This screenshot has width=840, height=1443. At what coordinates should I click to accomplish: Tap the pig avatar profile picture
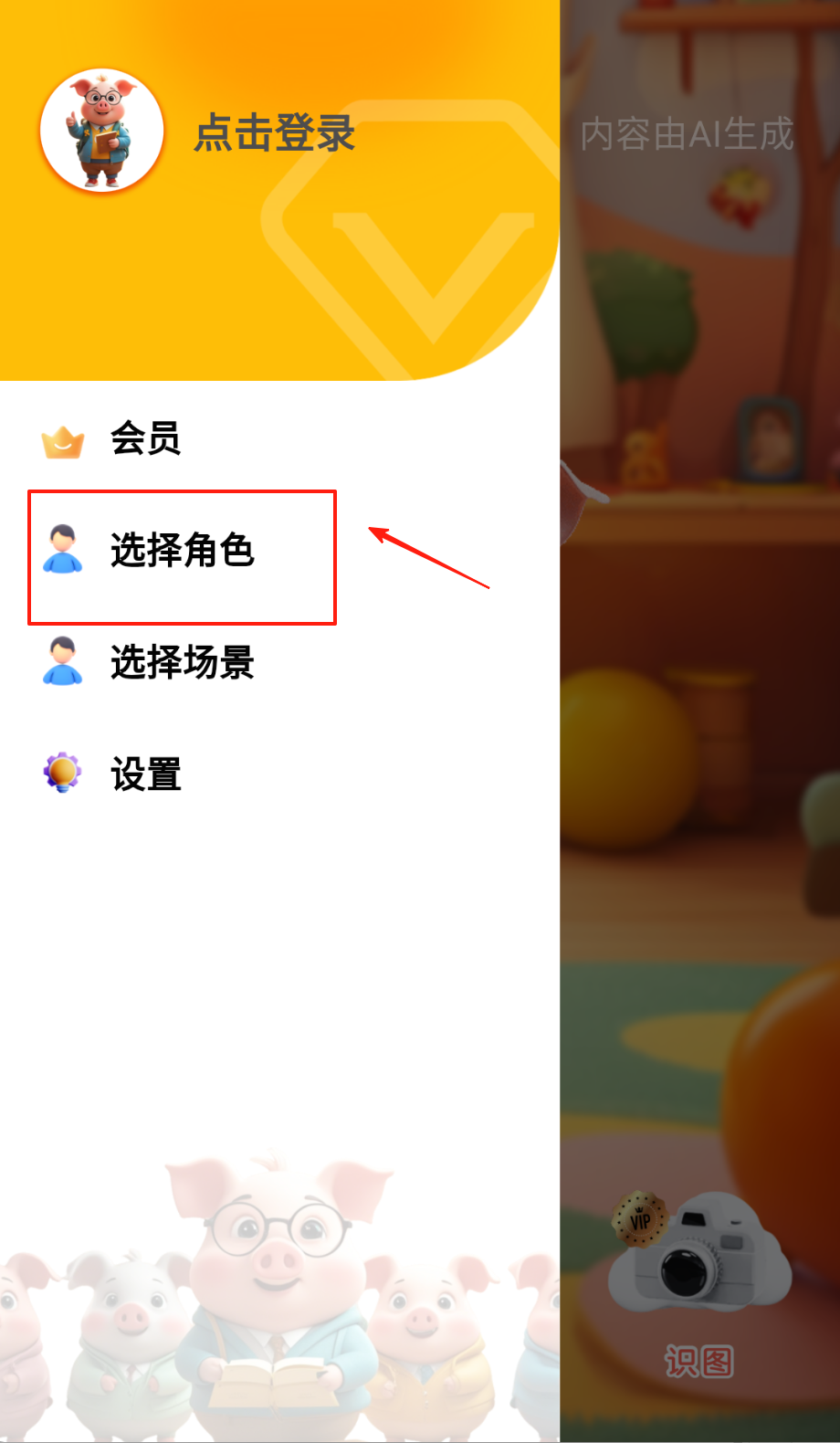tap(102, 131)
